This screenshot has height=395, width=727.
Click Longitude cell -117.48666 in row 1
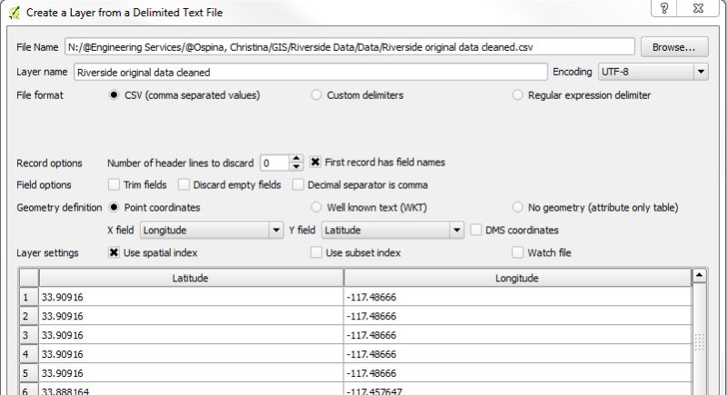(x=517, y=297)
